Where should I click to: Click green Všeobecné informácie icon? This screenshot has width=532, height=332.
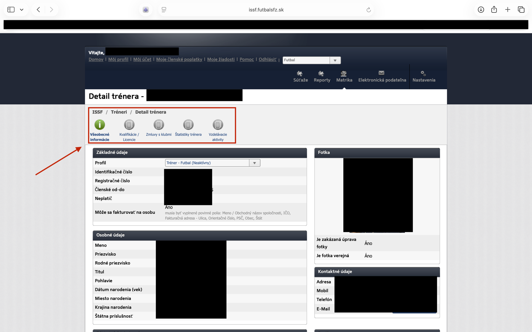(x=100, y=125)
